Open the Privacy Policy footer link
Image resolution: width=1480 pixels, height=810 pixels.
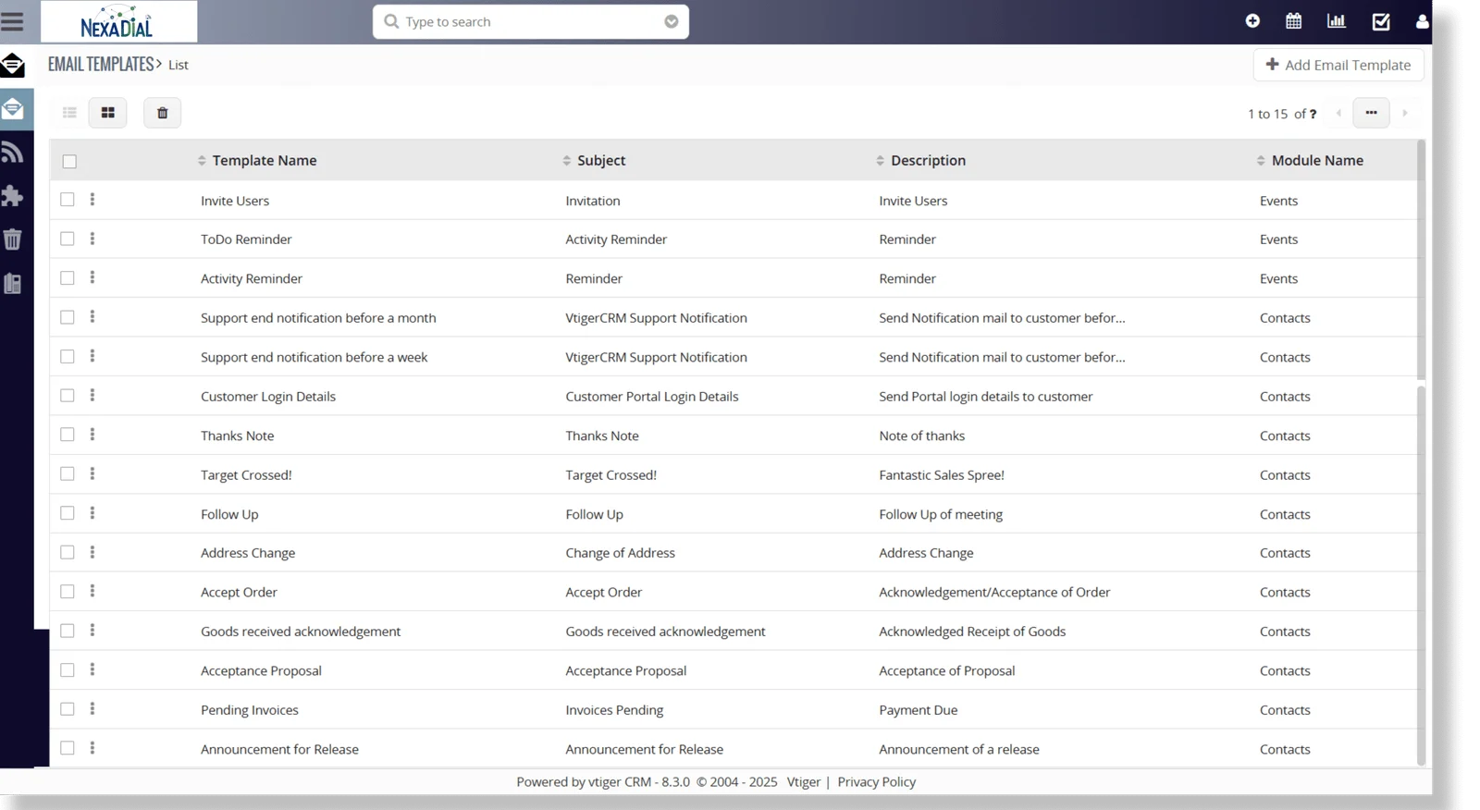coord(877,781)
